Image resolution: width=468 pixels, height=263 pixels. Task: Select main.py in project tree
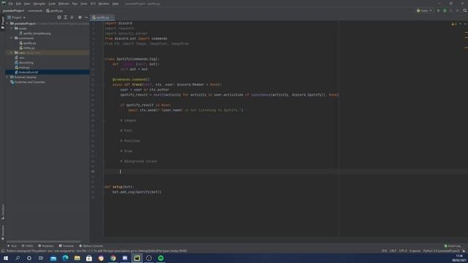coord(22,67)
